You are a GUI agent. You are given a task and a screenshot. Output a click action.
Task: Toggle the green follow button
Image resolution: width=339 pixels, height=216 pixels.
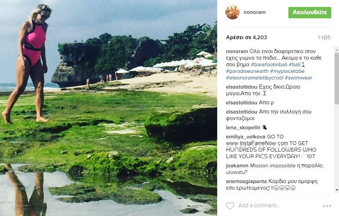[310, 12]
